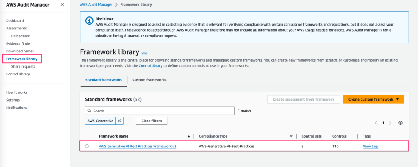Click the 1 match text
Screen dimensions: 418x167
(244, 111)
